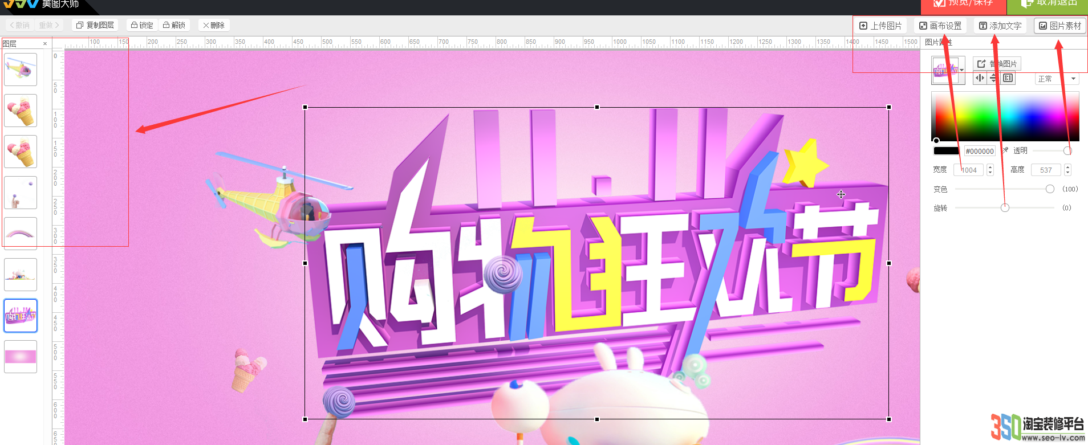Open 上传图片 upload image
1088x445 pixels.
(880, 26)
